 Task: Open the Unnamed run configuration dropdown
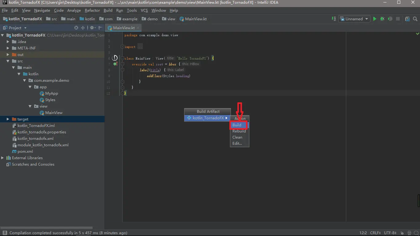[x=354, y=19]
